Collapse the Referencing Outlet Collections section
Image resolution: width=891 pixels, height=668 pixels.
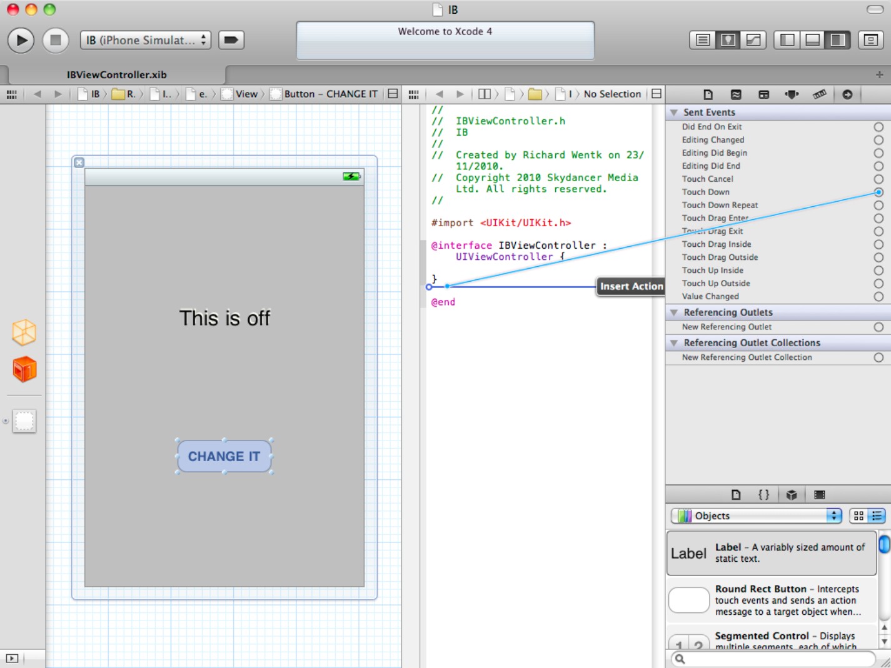[674, 343]
